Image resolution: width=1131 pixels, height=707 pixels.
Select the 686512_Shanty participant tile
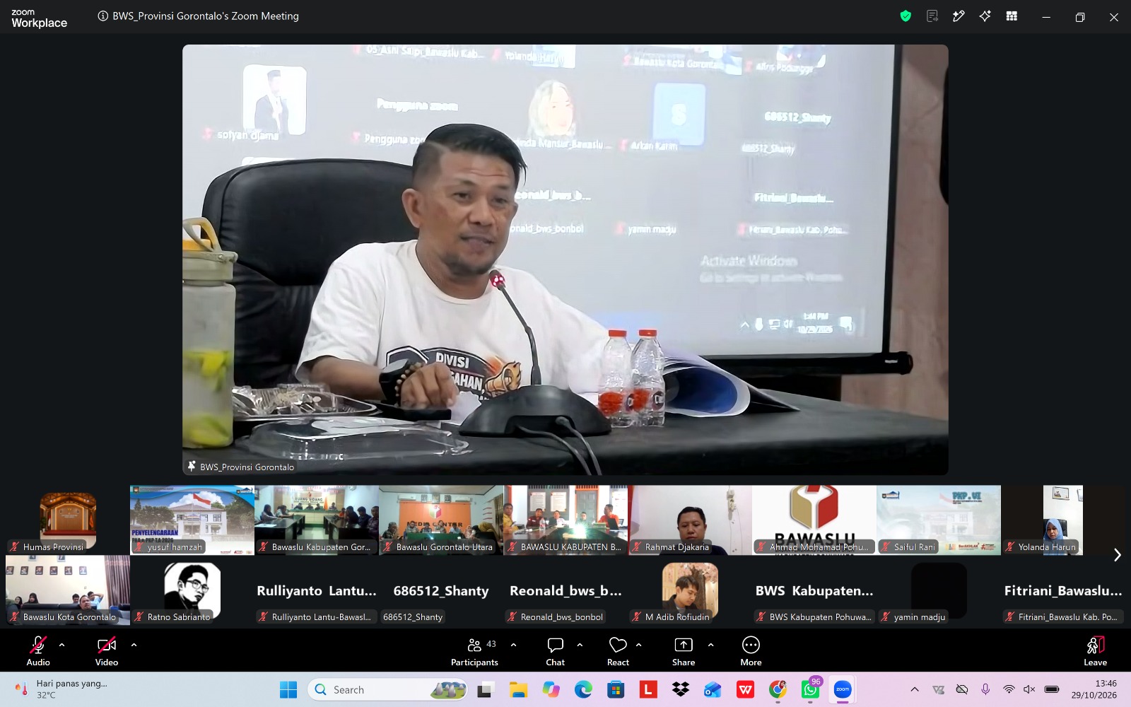441,590
